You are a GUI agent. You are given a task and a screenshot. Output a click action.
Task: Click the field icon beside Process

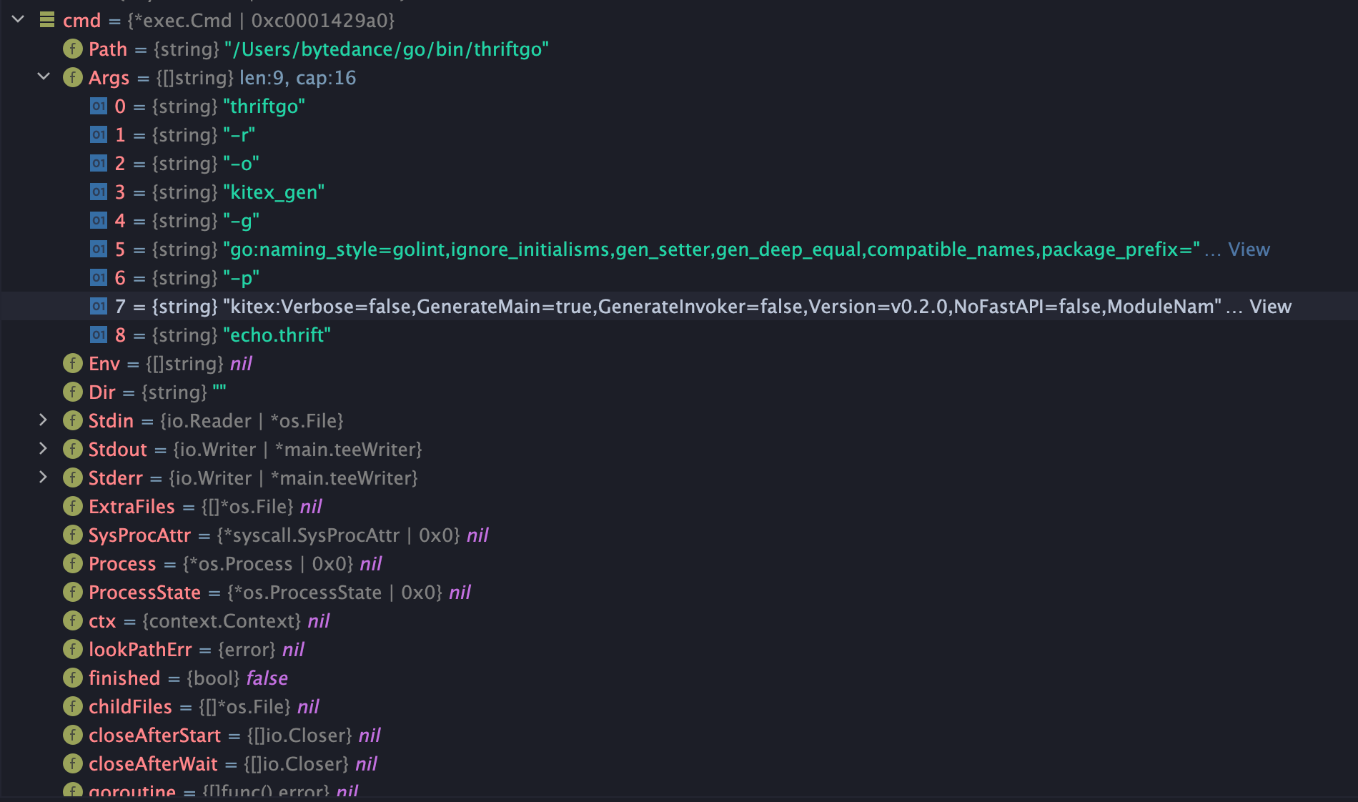coord(71,563)
